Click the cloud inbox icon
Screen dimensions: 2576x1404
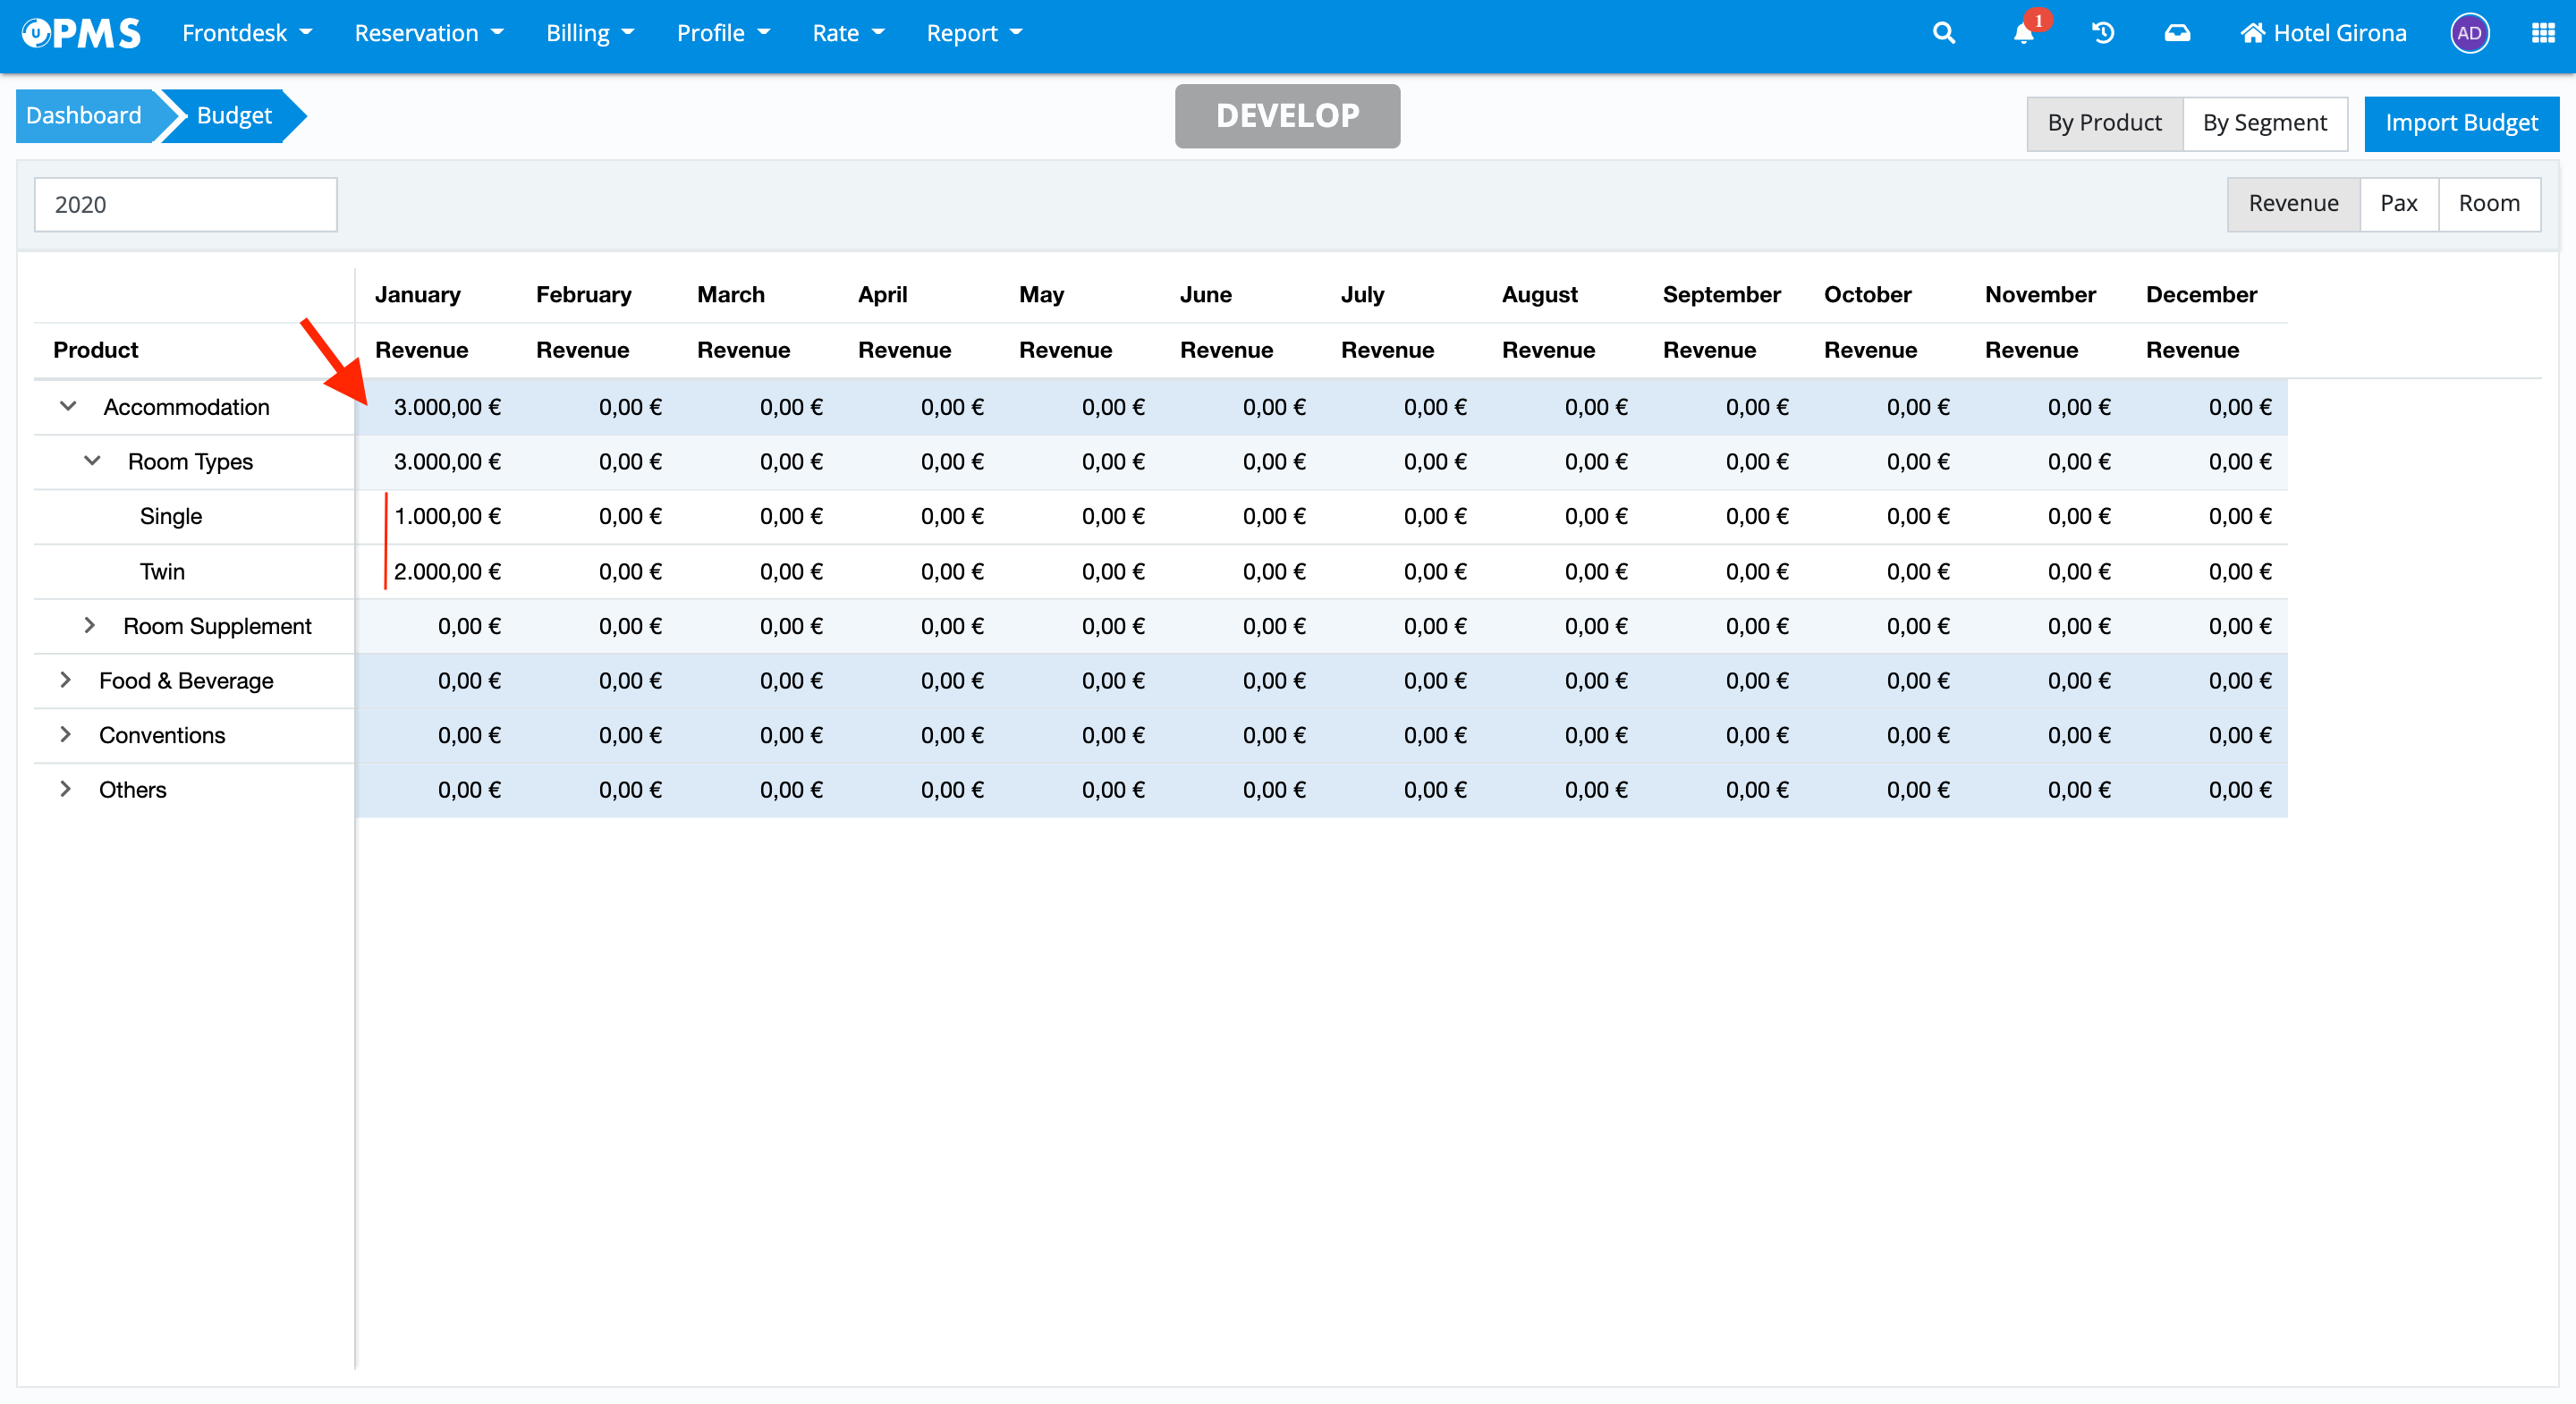2177,33
